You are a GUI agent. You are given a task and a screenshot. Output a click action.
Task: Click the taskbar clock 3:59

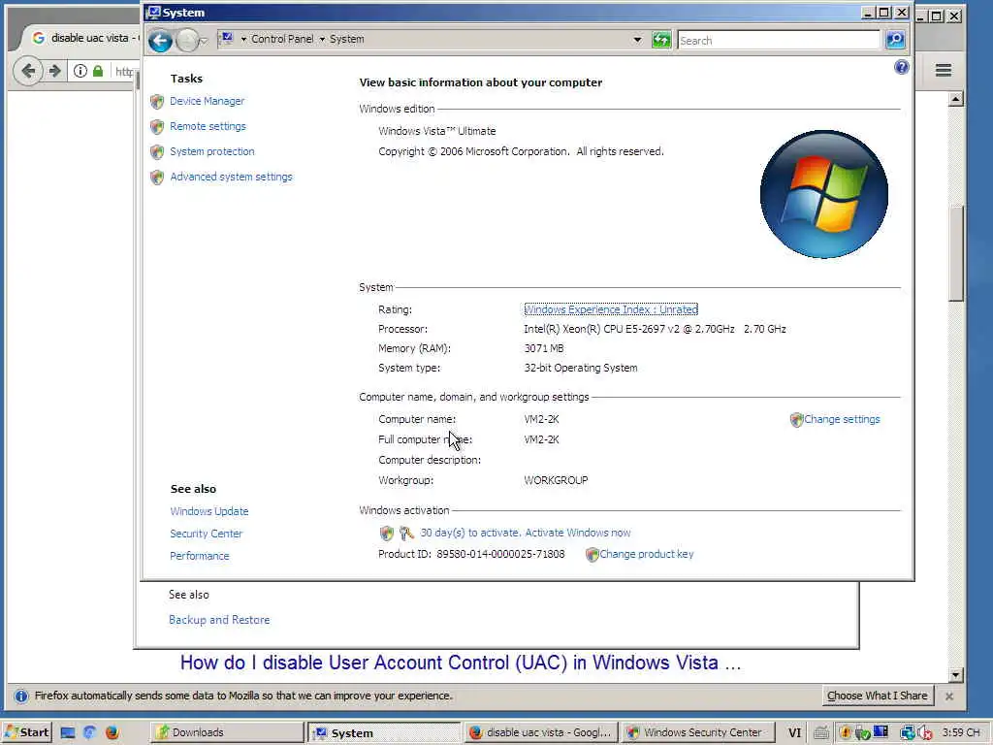click(961, 732)
